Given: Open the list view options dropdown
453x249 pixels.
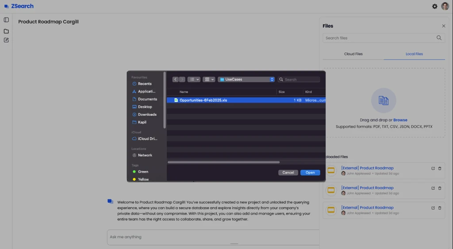Looking at the screenshot, I should [x=194, y=79].
